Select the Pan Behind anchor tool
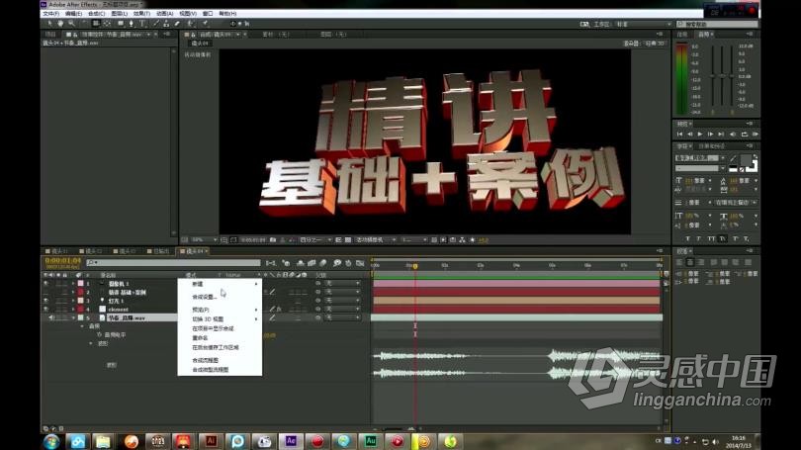The width and height of the screenshot is (801, 450). pos(107,24)
